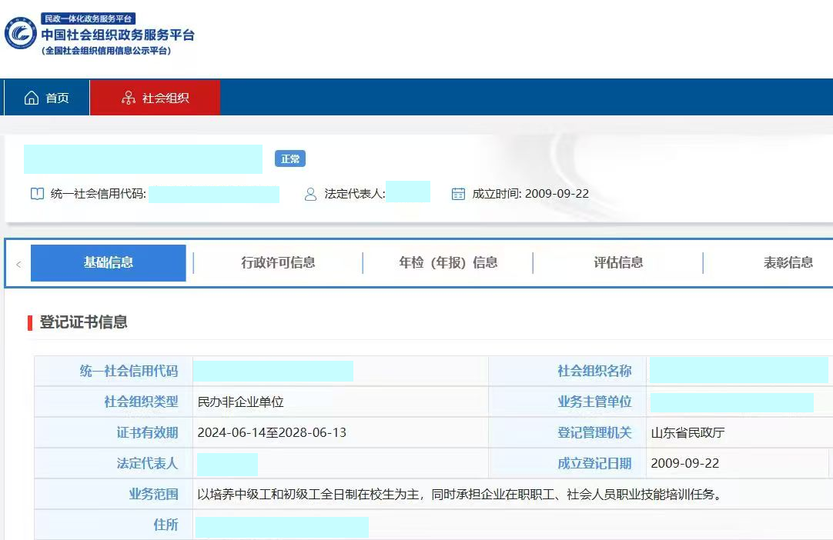This screenshot has height=540, width=833.
Task: Open the 首页 navigation item
Action: coord(47,98)
